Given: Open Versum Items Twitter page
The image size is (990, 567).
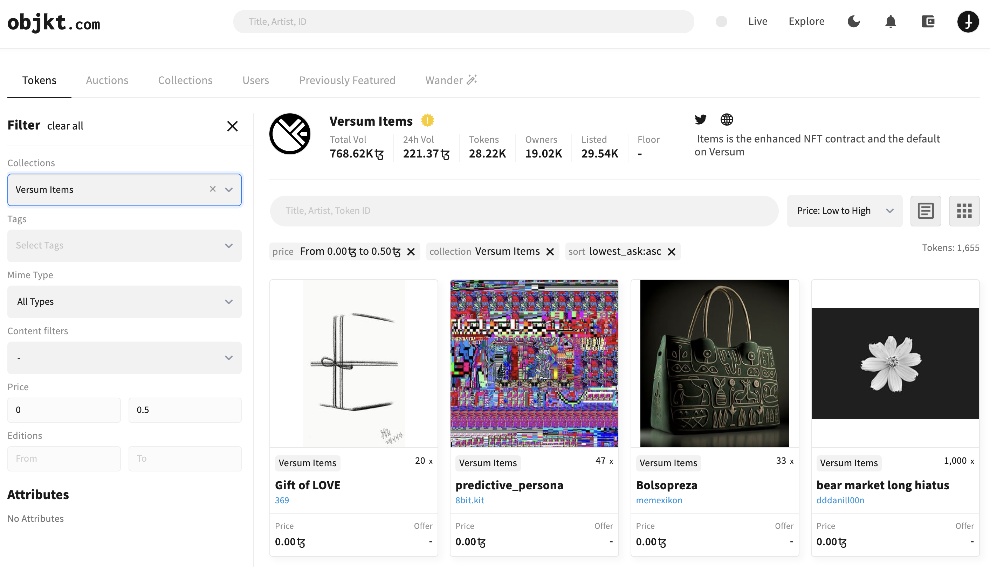Looking at the screenshot, I should [x=700, y=119].
